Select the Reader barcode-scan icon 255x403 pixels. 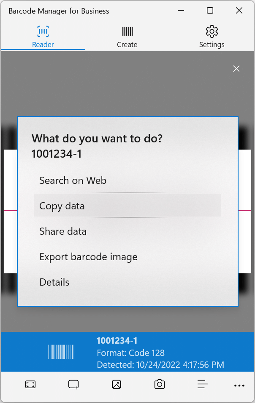43,31
